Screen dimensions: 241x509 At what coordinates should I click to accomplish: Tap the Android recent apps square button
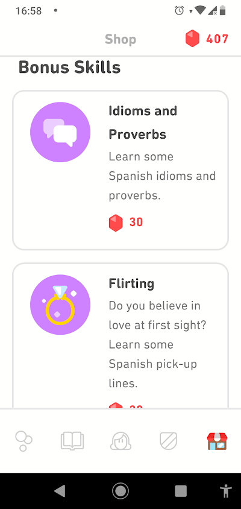(x=181, y=491)
